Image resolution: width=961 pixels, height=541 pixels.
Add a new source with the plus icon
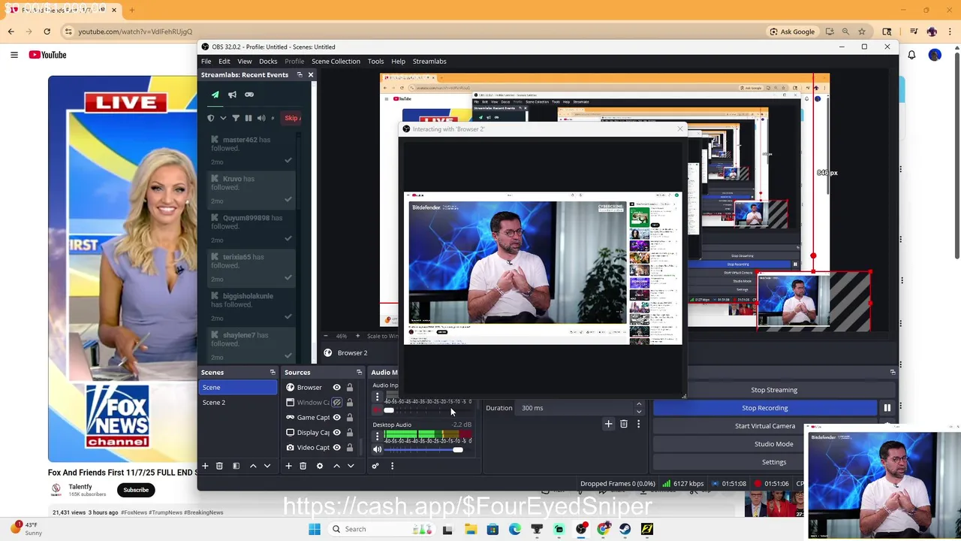tap(288, 466)
